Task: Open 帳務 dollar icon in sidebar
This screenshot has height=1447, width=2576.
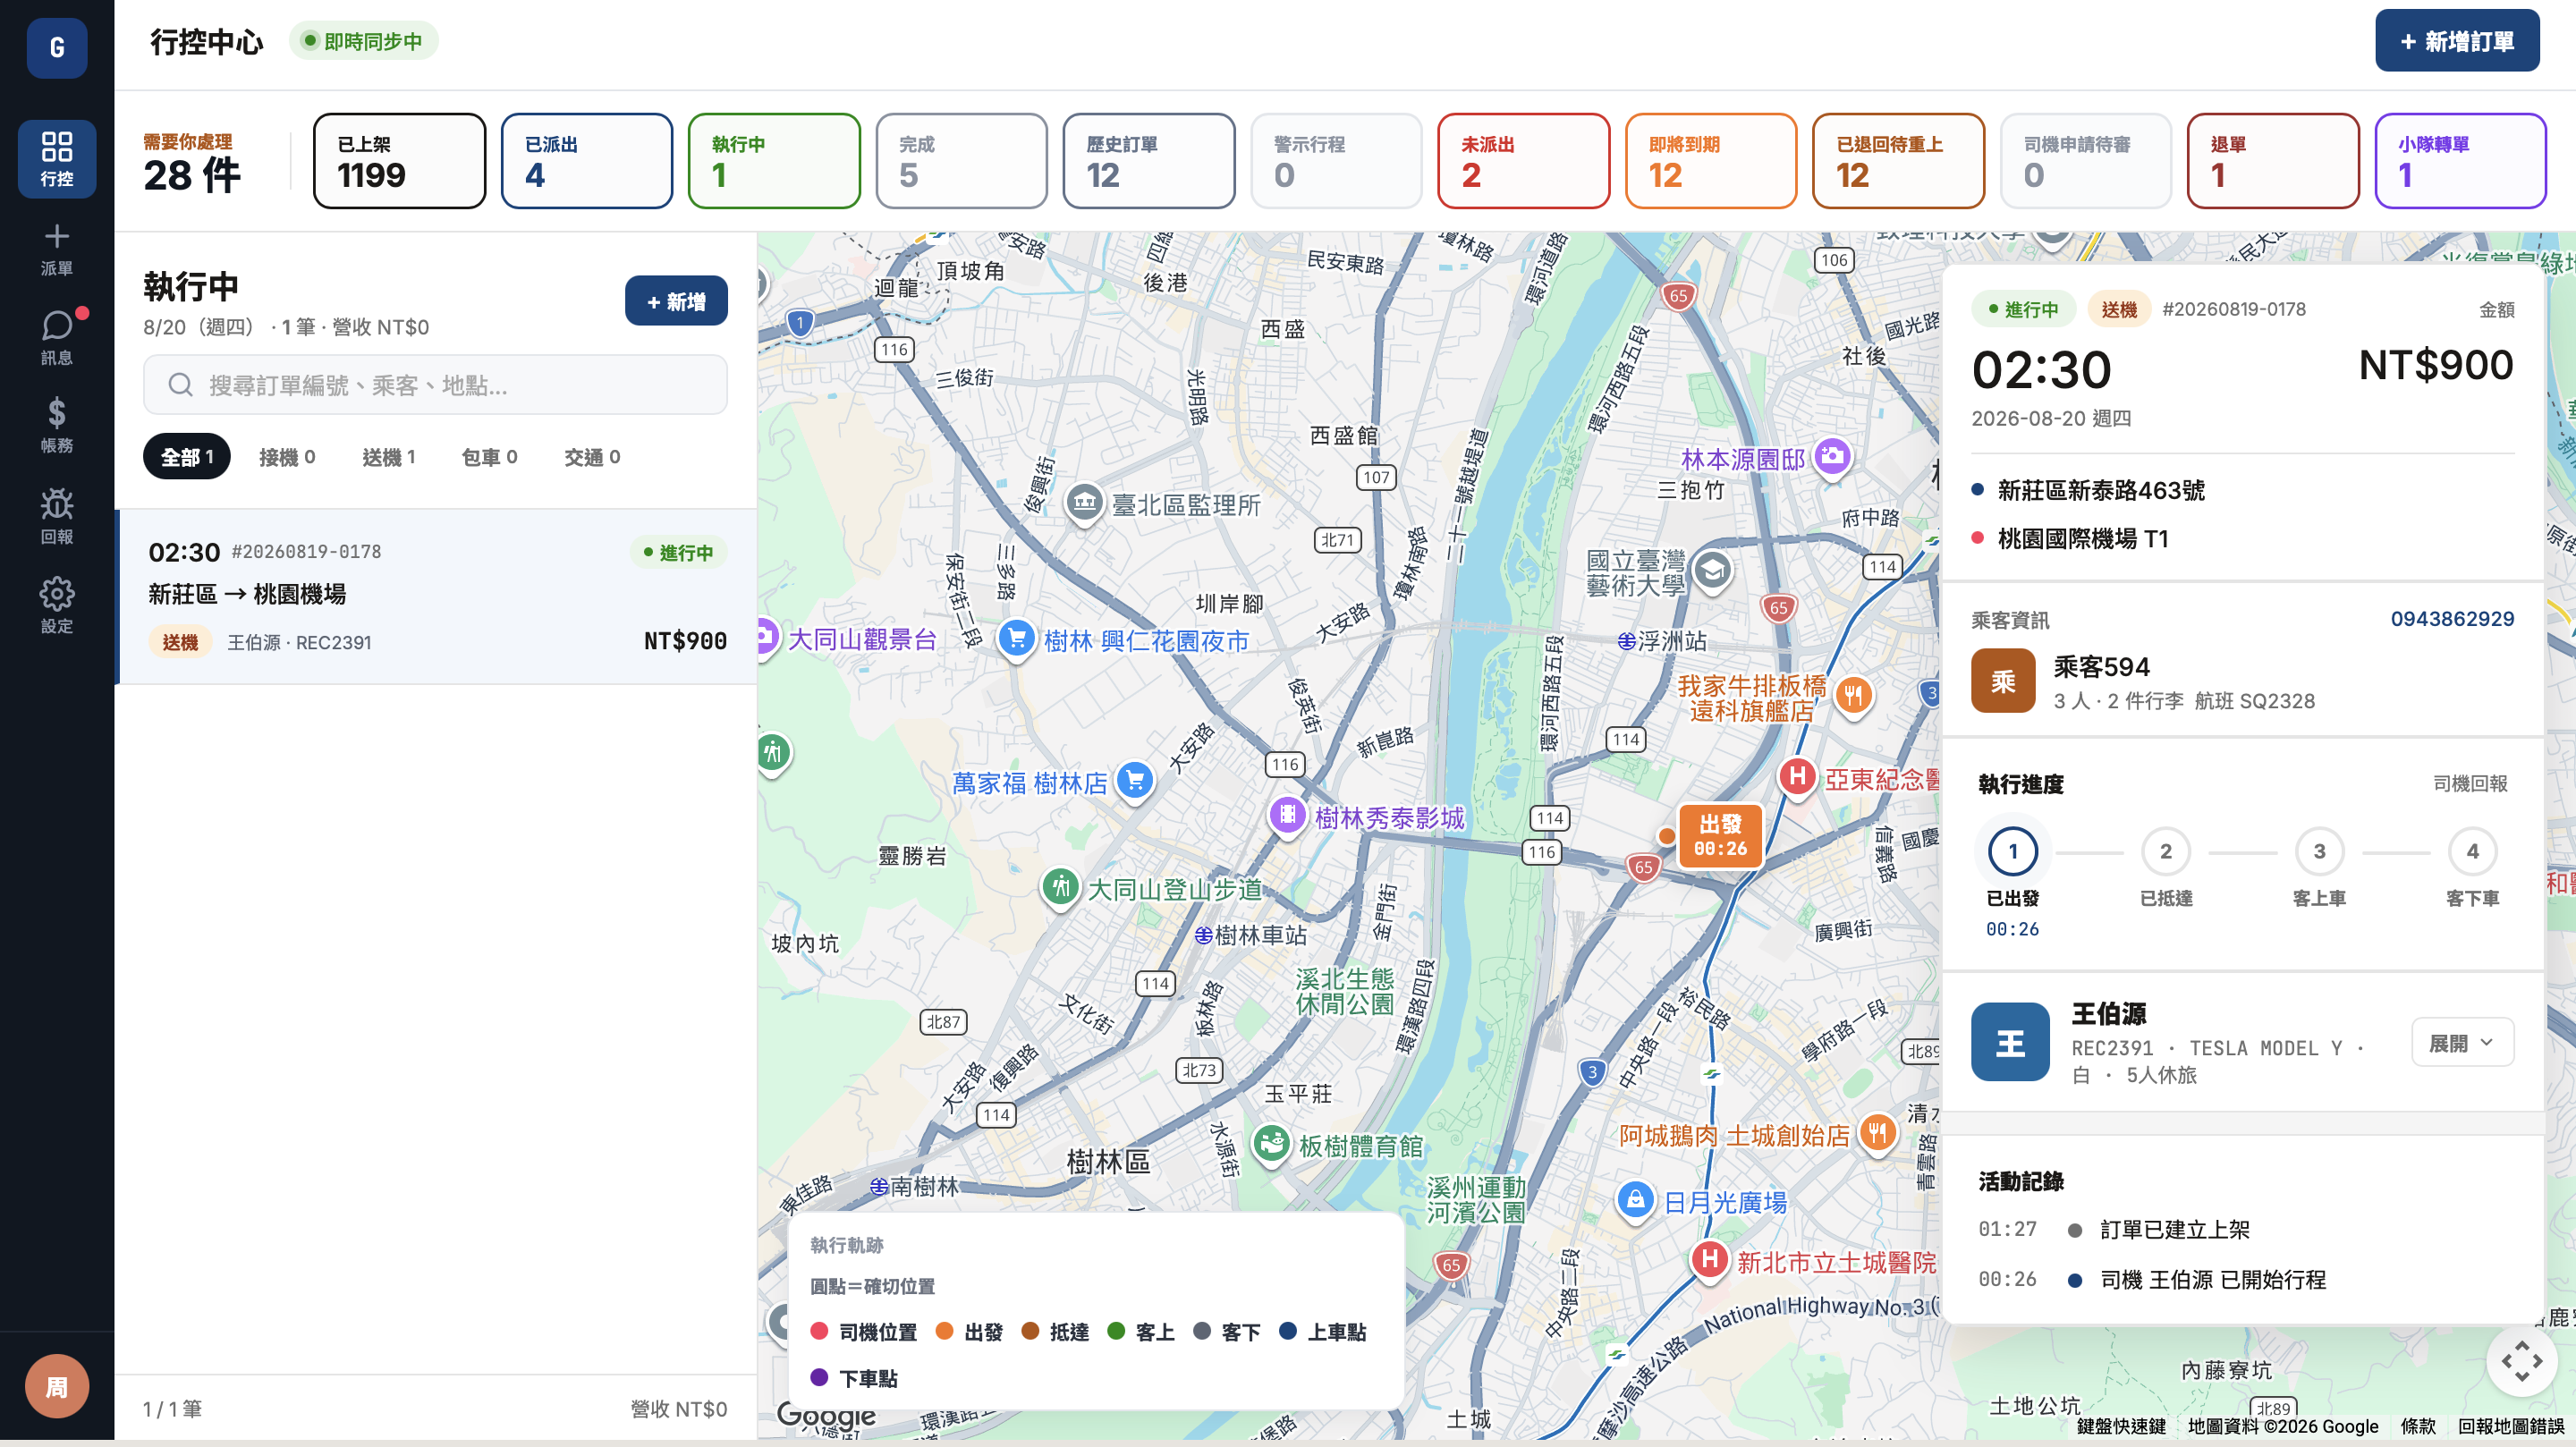Action: [57, 426]
